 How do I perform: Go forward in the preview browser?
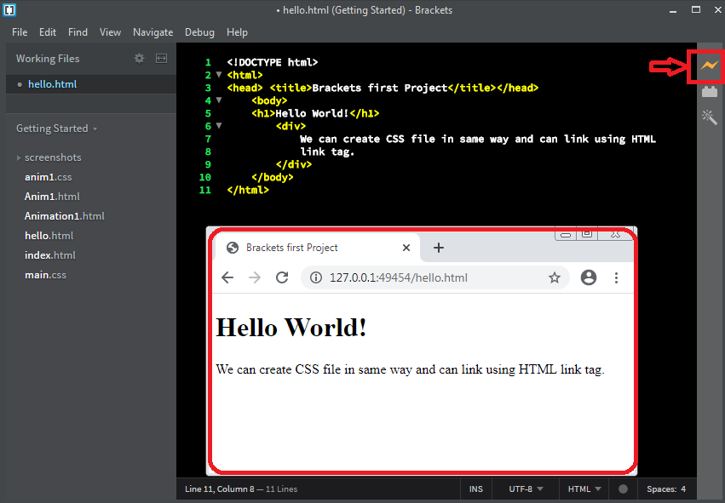255,277
